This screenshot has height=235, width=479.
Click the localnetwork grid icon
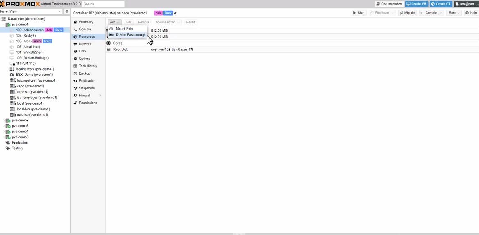(x=12, y=69)
